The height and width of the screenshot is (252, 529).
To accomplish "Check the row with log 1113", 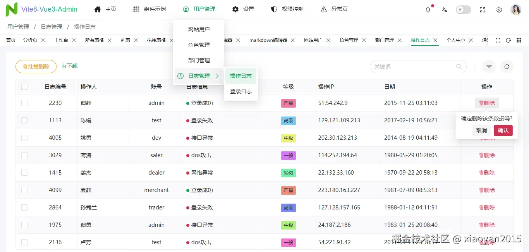I will pyautogui.click(x=24, y=120).
